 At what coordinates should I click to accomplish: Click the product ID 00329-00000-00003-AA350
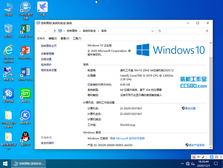pyautogui.click(x=115, y=145)
